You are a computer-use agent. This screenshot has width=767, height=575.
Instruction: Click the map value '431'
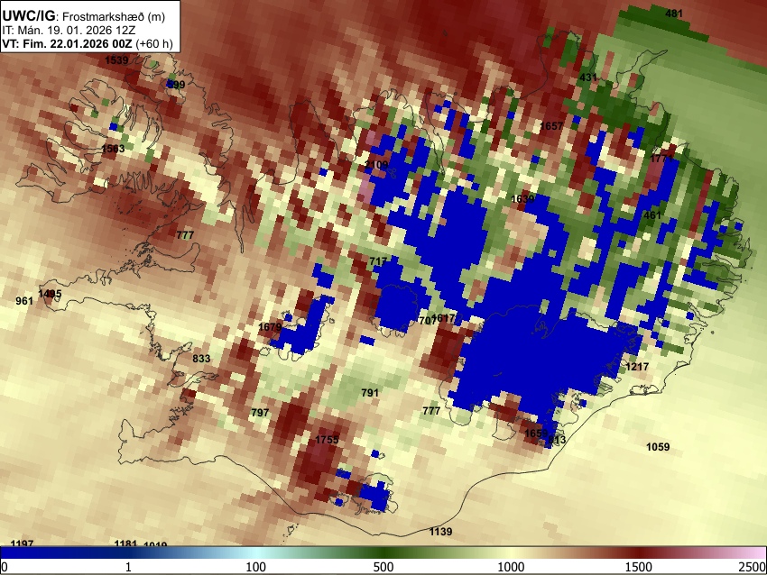588,78
